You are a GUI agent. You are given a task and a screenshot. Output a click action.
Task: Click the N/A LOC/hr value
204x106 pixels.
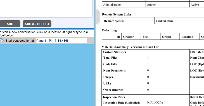click(155, 102)
